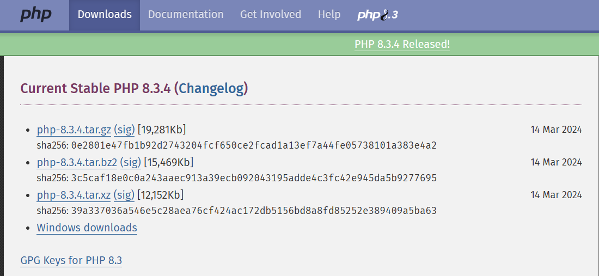Download php-8.3.4.tar.xz archive
This screenshot has width=599, height=276.
point(74,195)
